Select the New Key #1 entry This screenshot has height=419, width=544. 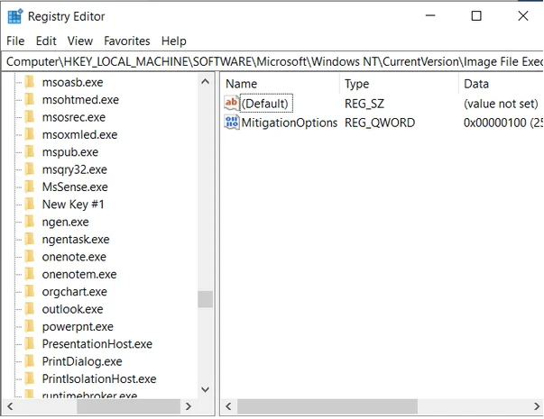click(x=73, y=205)
